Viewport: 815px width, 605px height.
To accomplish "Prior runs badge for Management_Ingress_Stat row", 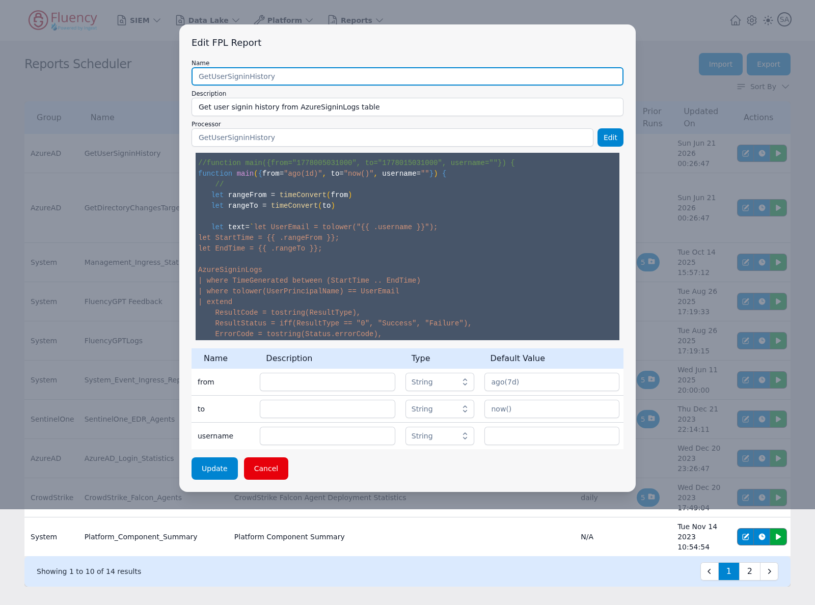I will coord(648,262).
